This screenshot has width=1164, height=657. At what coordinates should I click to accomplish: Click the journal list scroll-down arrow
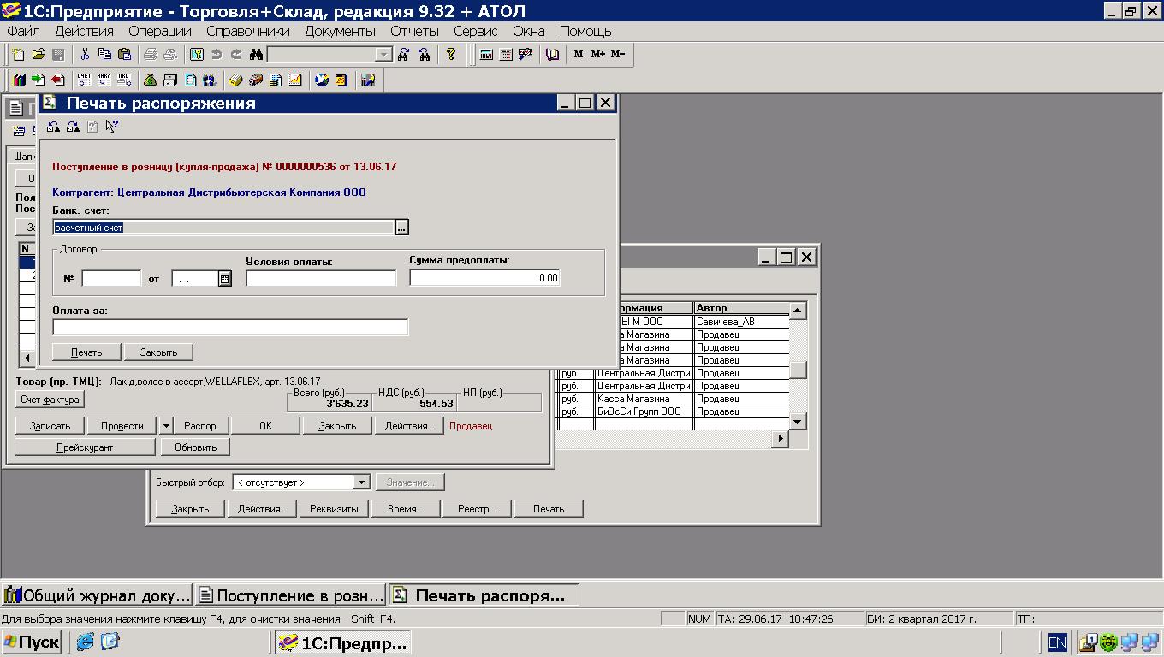pos(797,422)
